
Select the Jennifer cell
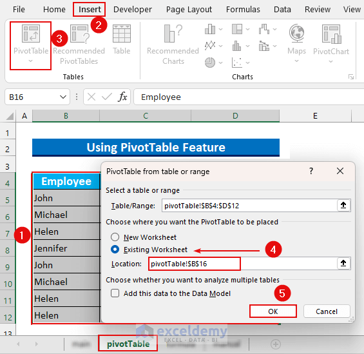(66, 248)
